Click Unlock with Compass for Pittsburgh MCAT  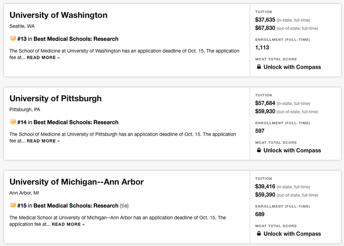coord(292,150)
